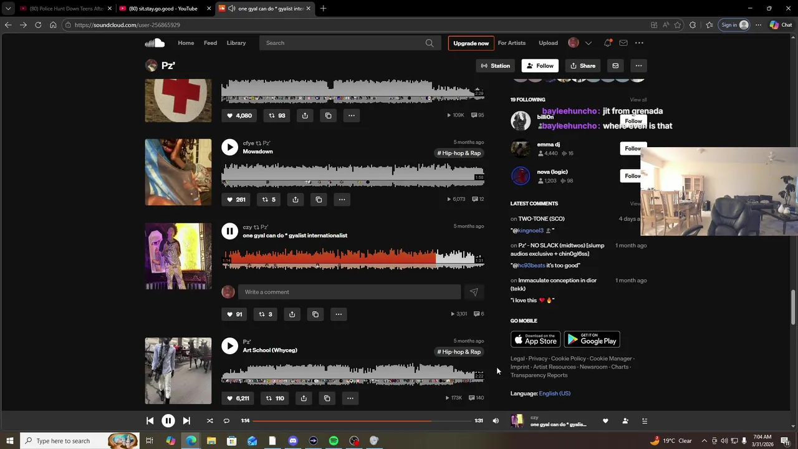Like the track with 4,080 likes
798x449 pixels.
[x=239, y=115]
